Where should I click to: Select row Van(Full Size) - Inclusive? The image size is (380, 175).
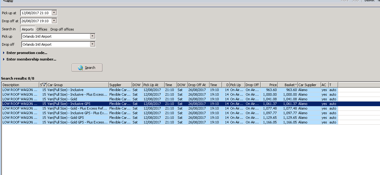click(x=170, y=90)
